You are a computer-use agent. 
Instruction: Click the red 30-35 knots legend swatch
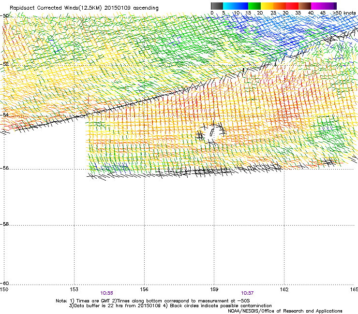pos(292,6)
